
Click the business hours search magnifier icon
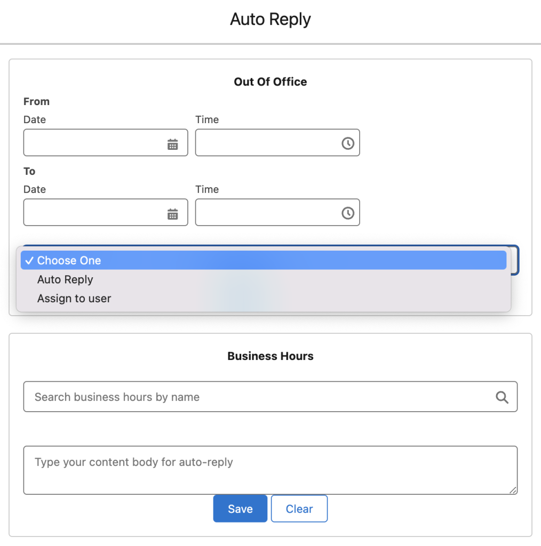(x=502, y=397)
